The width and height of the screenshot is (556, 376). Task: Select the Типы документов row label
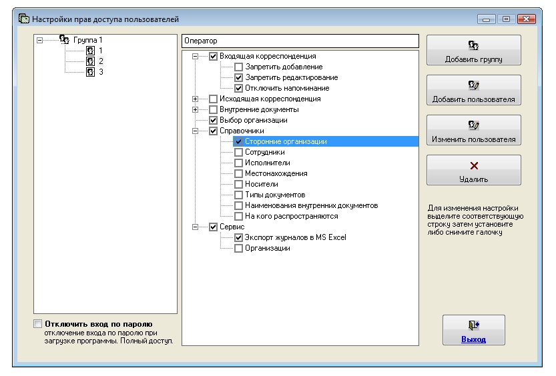click(x=275, y=195)
